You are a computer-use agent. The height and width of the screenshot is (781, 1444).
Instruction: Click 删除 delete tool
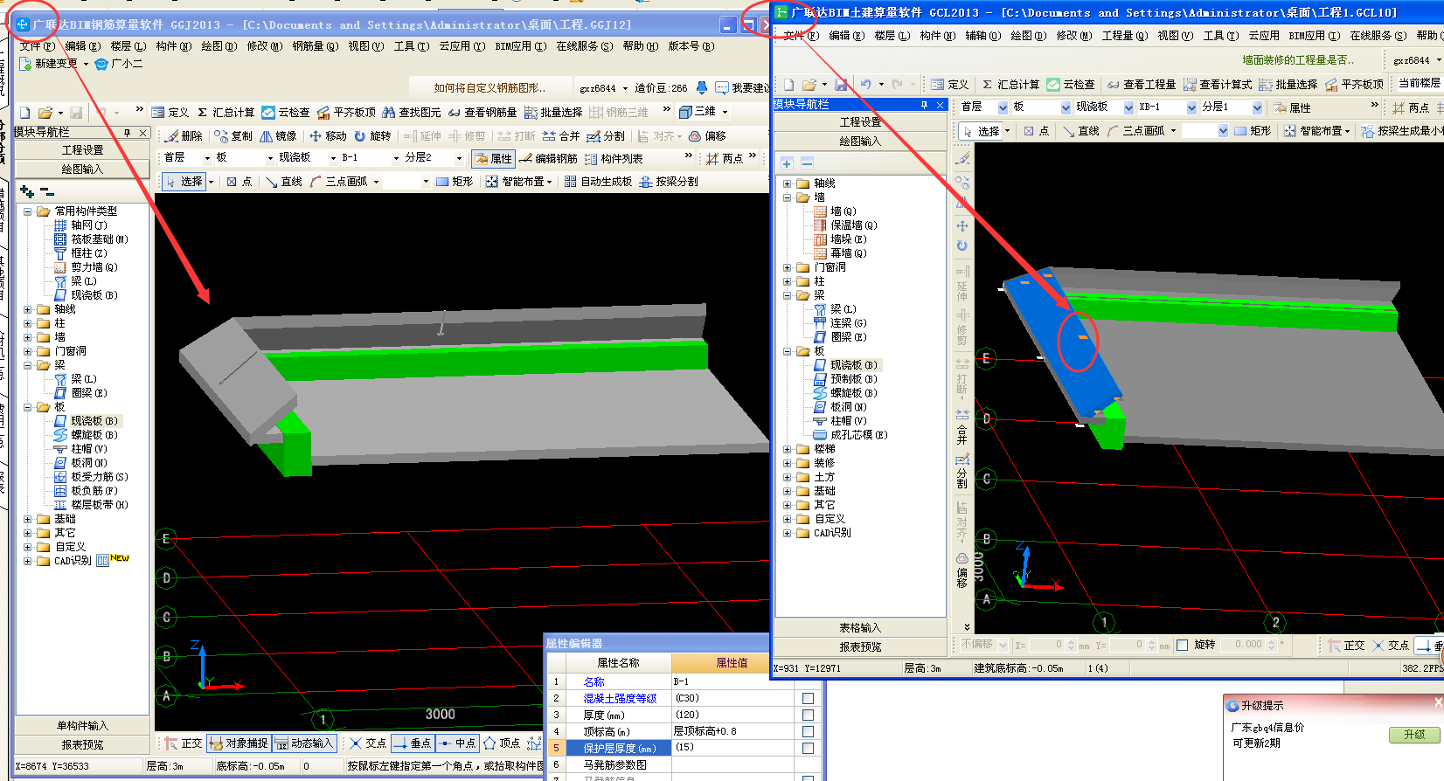point(184,135)
